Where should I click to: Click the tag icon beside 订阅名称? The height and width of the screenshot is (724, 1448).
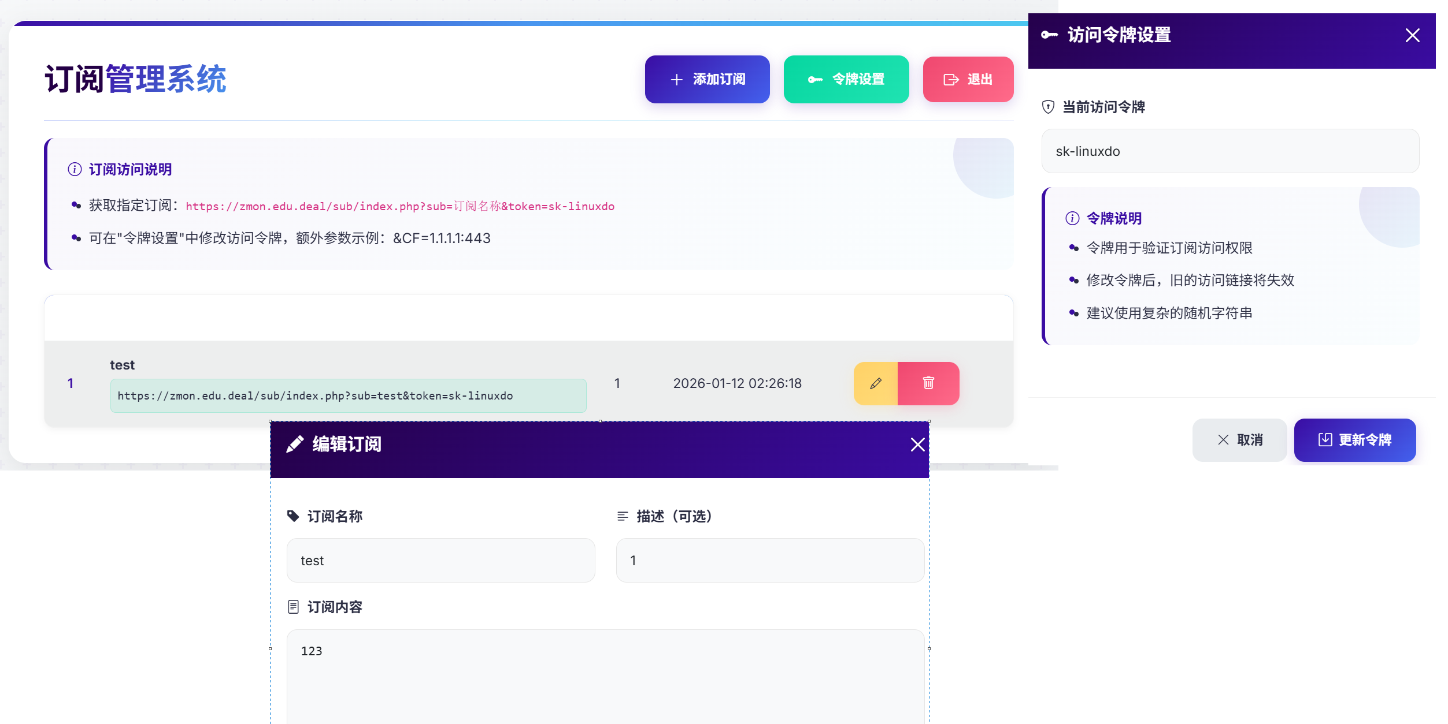(x=293, y=516)
